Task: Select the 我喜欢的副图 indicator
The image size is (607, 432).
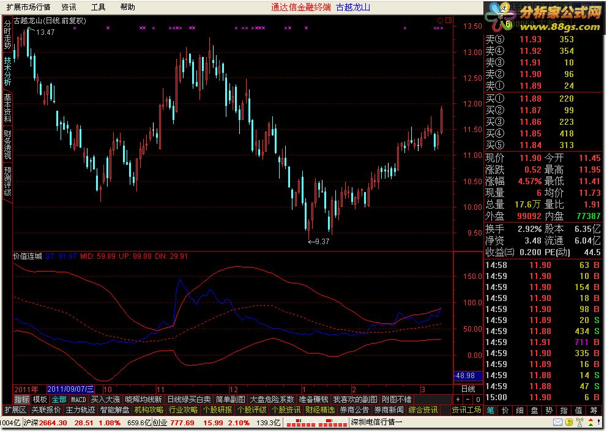Action: (x=355, y=400)
